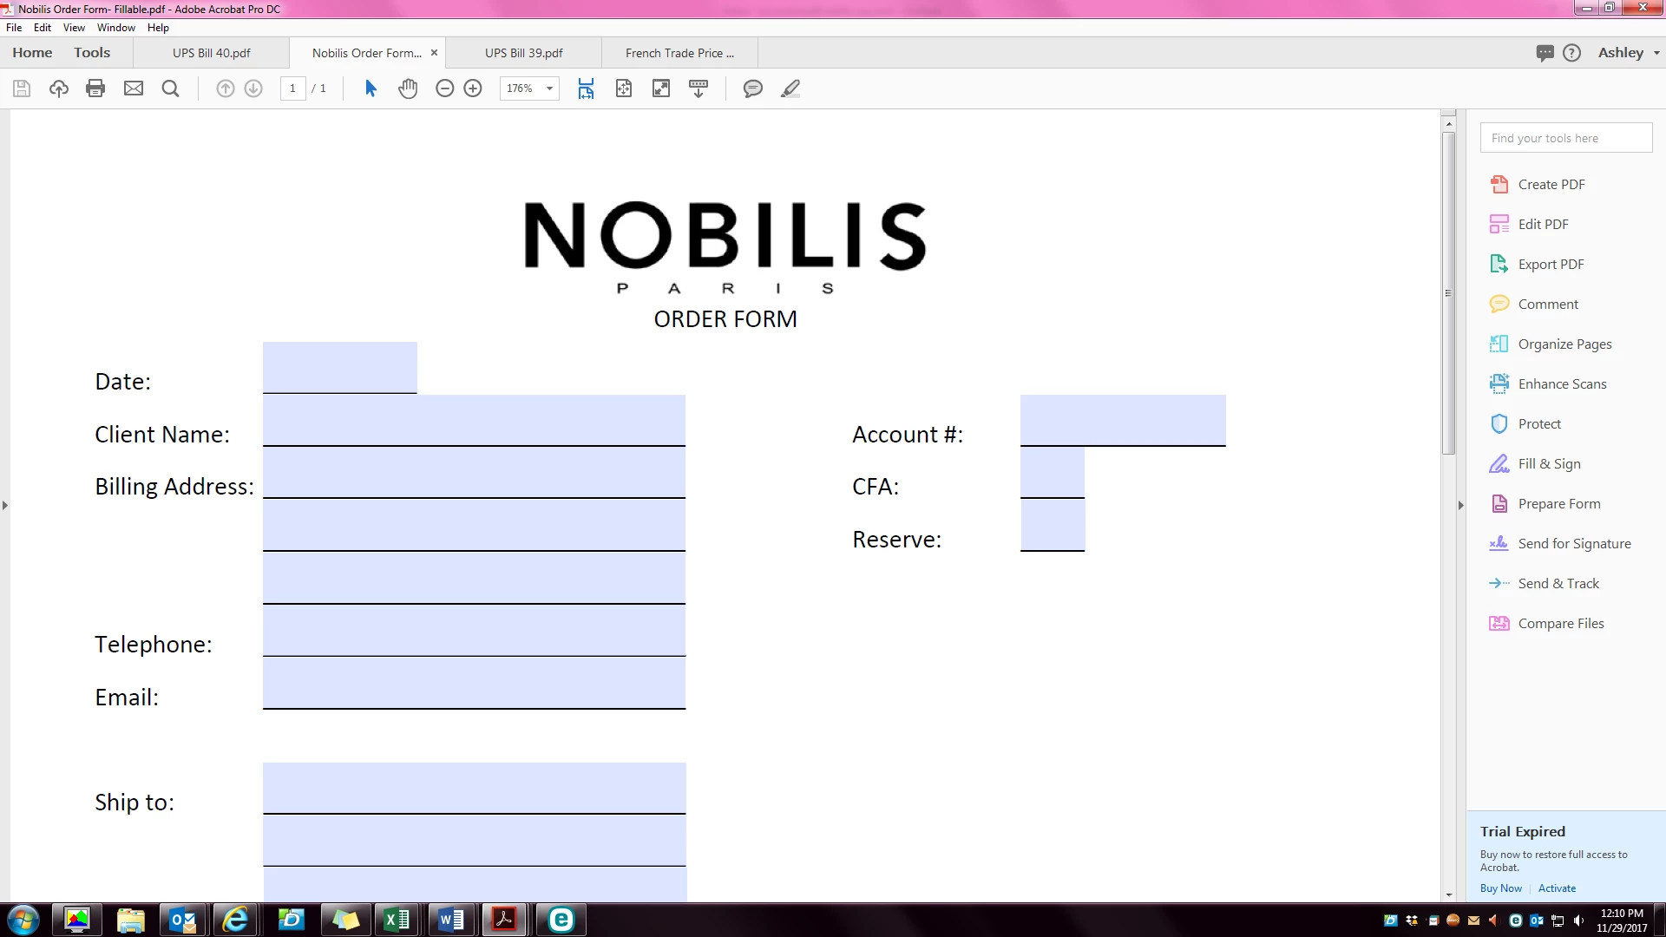Click the Send file by email icon
This screenshot has height=937, width=1666.
[x=133, y=88]
